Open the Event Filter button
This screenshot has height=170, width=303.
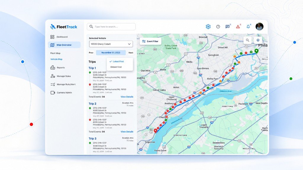[x=150, y=41]
